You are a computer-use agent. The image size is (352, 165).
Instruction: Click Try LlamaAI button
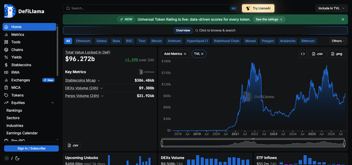pos(258,8)
